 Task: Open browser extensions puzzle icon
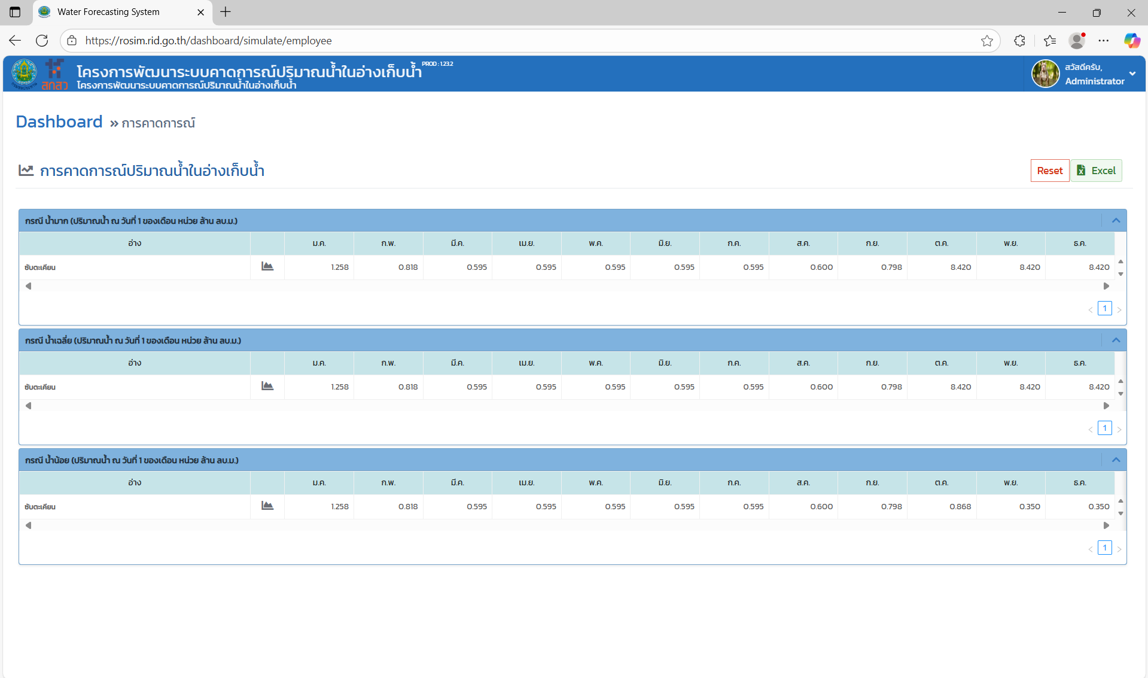coord(1020,41)
